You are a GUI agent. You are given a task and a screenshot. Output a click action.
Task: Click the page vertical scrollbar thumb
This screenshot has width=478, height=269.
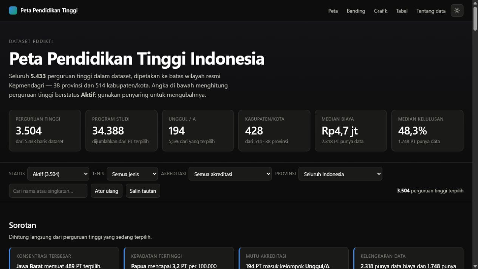(475, 18)
